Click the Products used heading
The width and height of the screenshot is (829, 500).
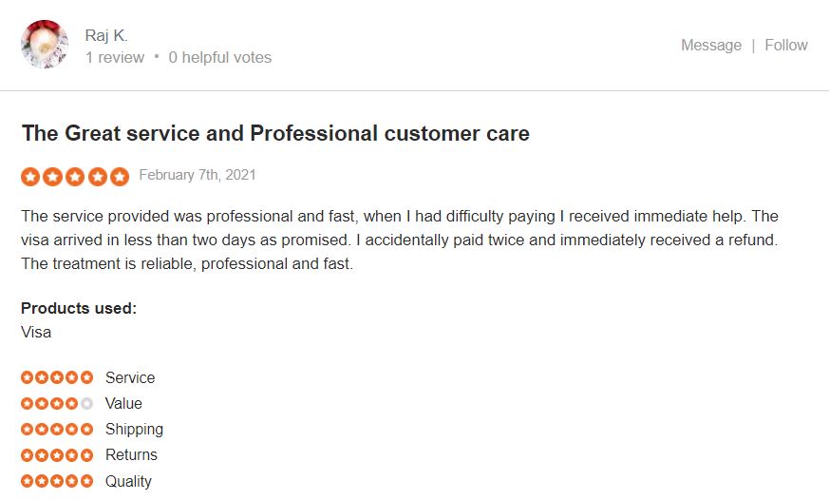click(x=79, y=308)
